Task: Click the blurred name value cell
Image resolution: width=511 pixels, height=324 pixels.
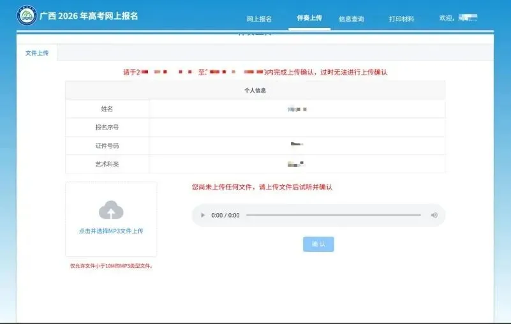Action: tap(297, 109)
